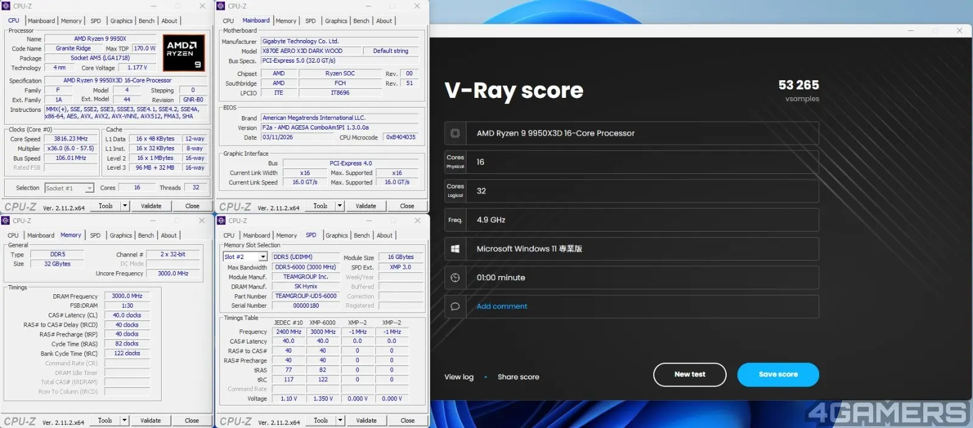This screenshot has width=973, height=428.
Task: Click Tools button in SPD window
Action: click(321, 421)
